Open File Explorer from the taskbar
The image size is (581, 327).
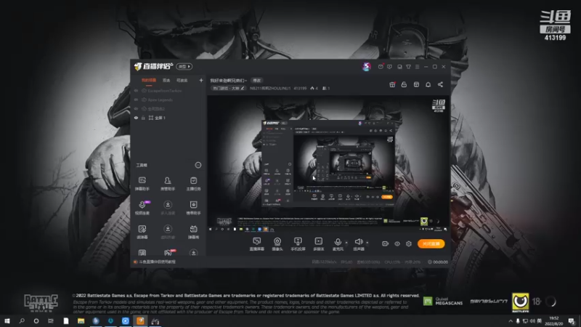[81, 321]
